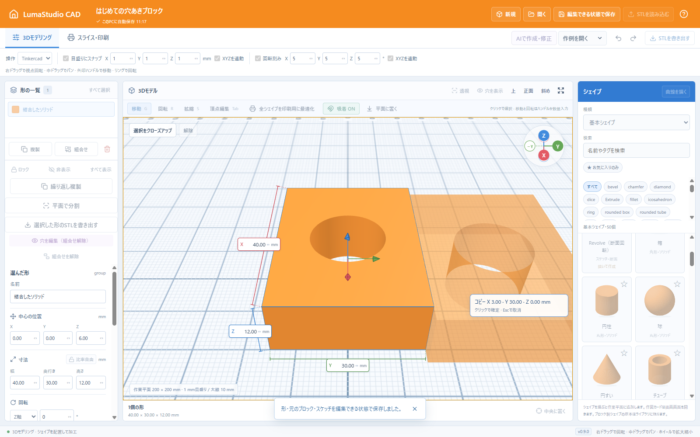Click the LumaStudio CAD home icon

[14, 14]
